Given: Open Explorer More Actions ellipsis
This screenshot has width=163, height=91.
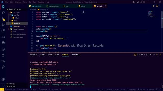Looking at the screenshot, I should 25,6.
